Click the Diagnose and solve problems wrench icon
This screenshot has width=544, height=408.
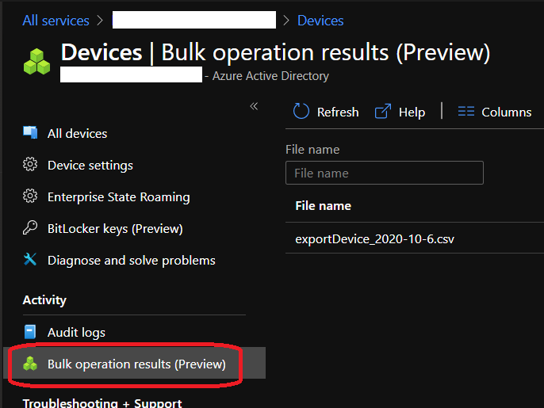30,260
